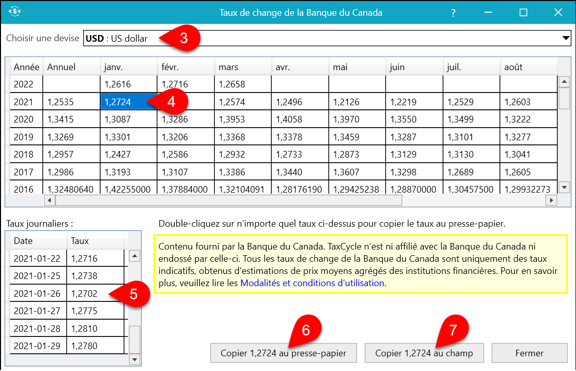Select the 2020 March rate 1,3953

243,119
